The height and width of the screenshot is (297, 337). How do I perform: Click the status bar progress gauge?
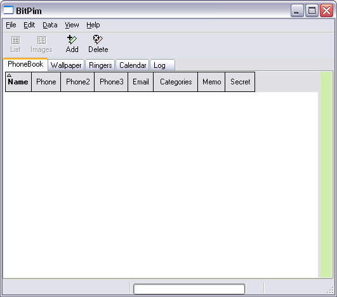pyautogui.click(x=189, y=289)
